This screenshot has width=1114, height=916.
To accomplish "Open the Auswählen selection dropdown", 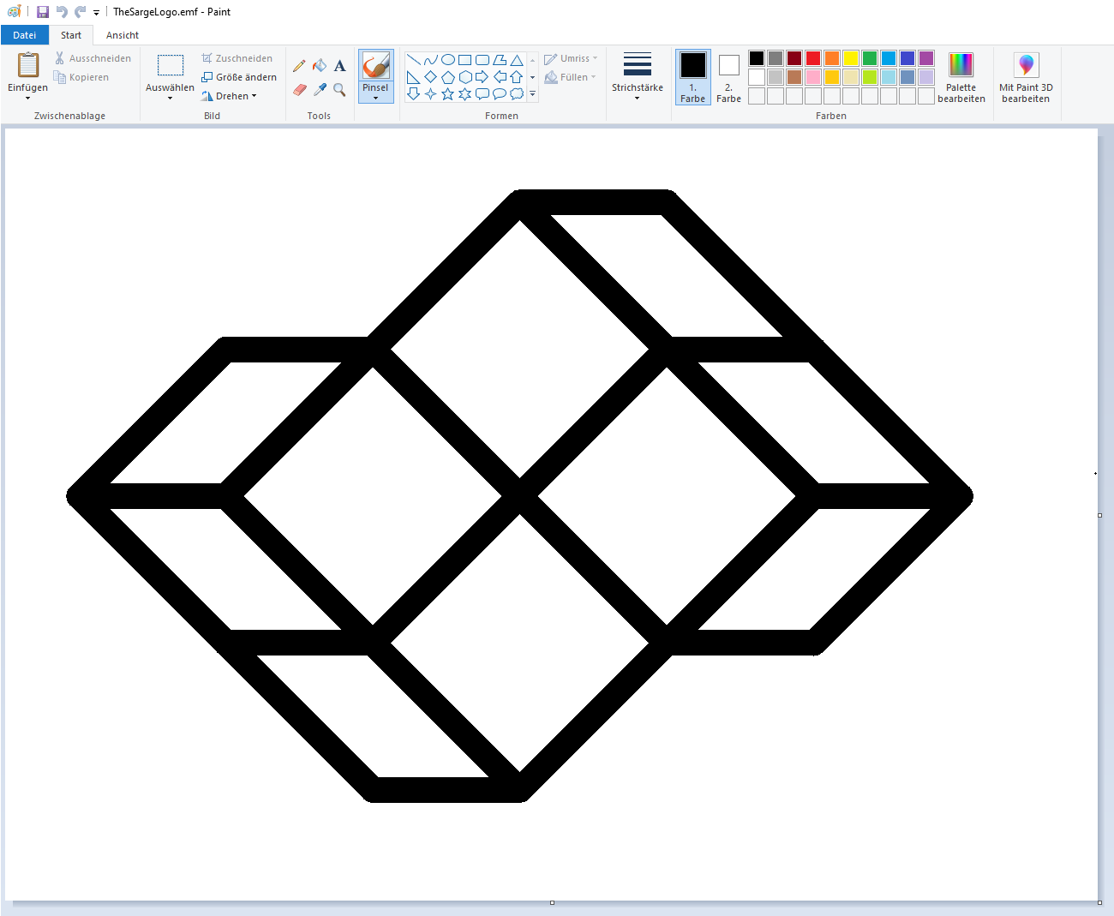I will (x=170, y=94).
